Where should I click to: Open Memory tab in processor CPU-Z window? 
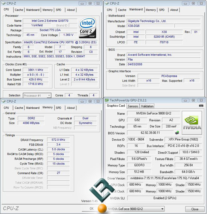47,10
